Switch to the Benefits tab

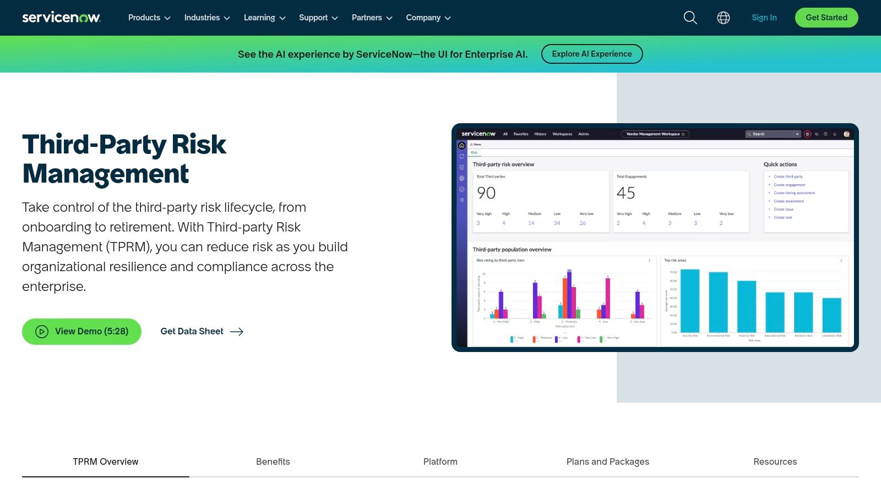273,461
